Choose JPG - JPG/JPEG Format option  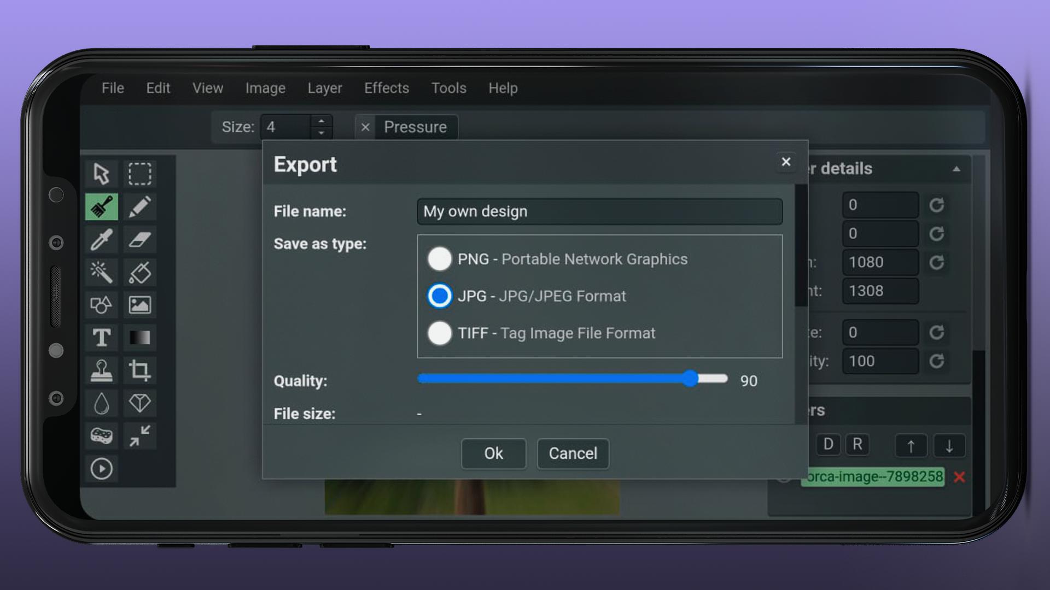[x=440, y=296]
